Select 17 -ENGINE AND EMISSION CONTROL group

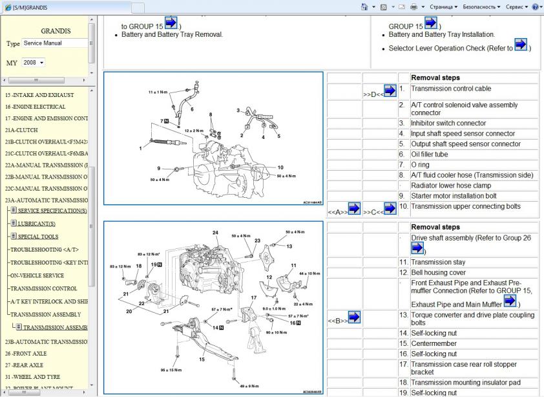[46, 118]
